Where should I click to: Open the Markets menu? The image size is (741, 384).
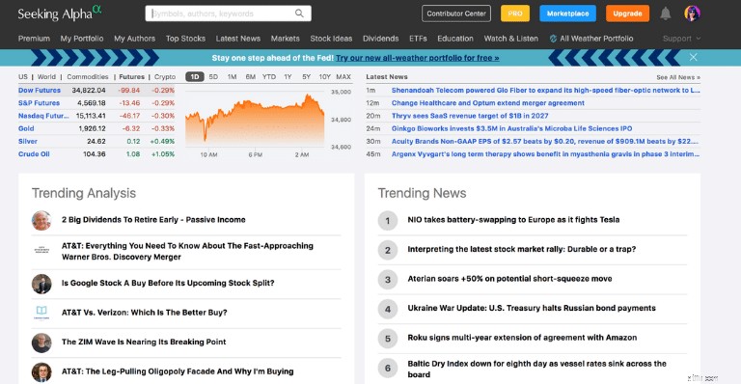[285, 39]
